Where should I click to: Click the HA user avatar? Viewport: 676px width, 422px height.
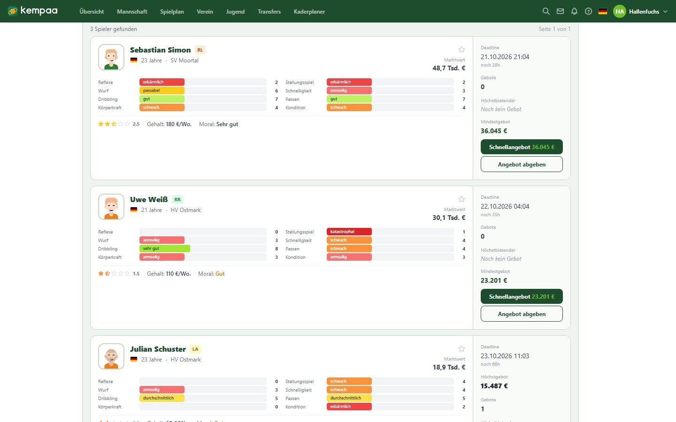tap(620, 11)
